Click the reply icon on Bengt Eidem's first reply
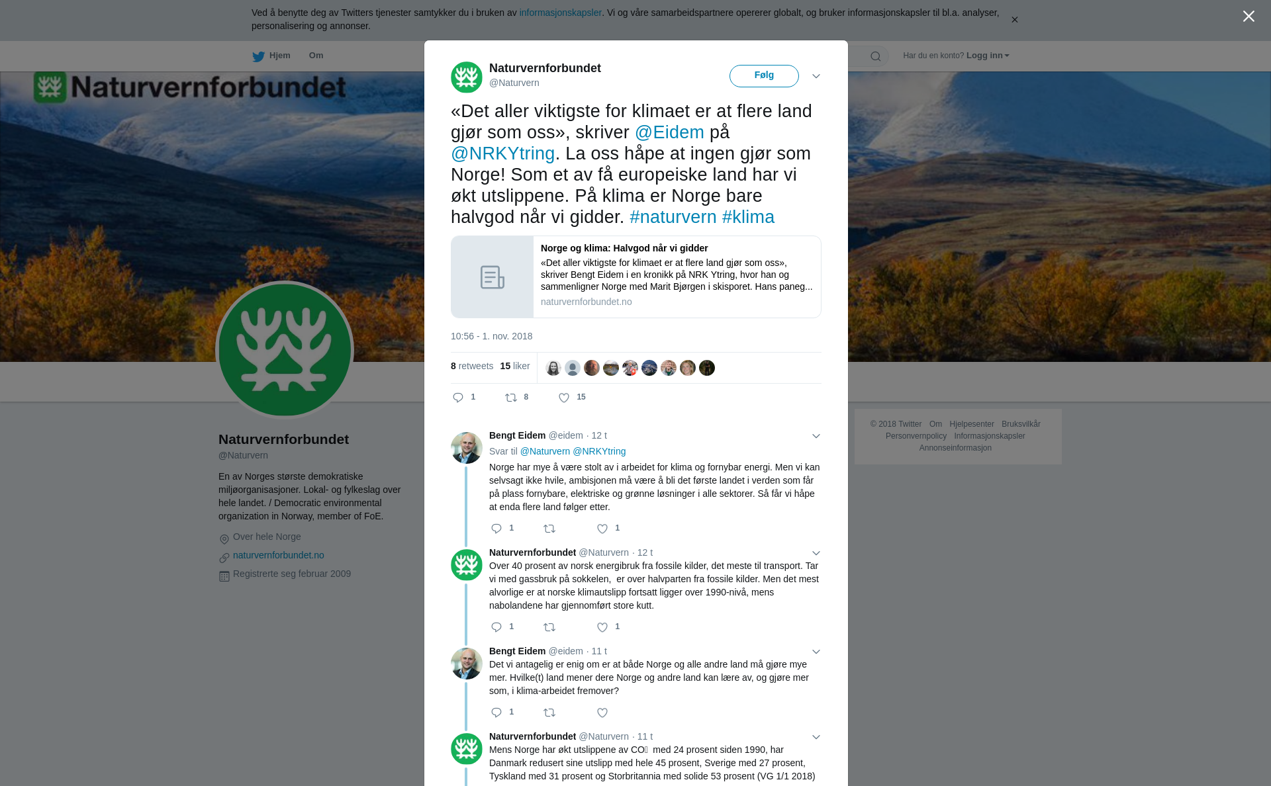 click(x=496, y=529)
